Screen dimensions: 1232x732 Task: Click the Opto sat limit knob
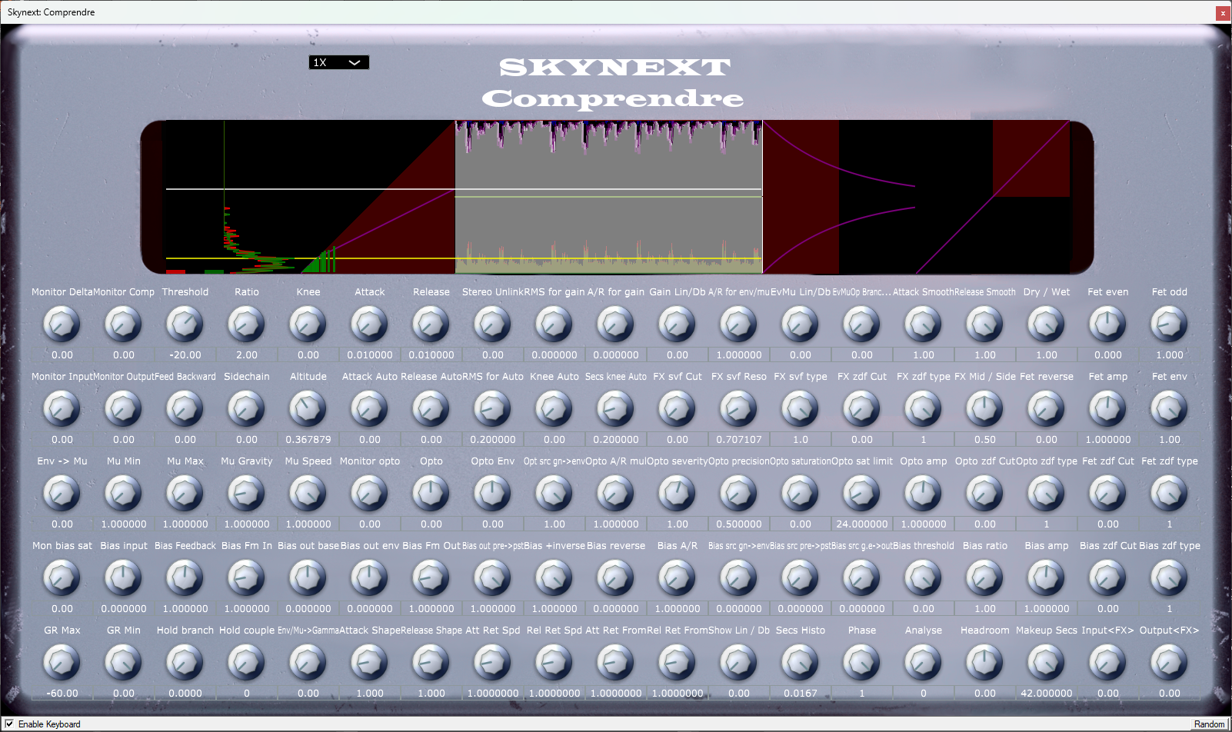[861, 493]
